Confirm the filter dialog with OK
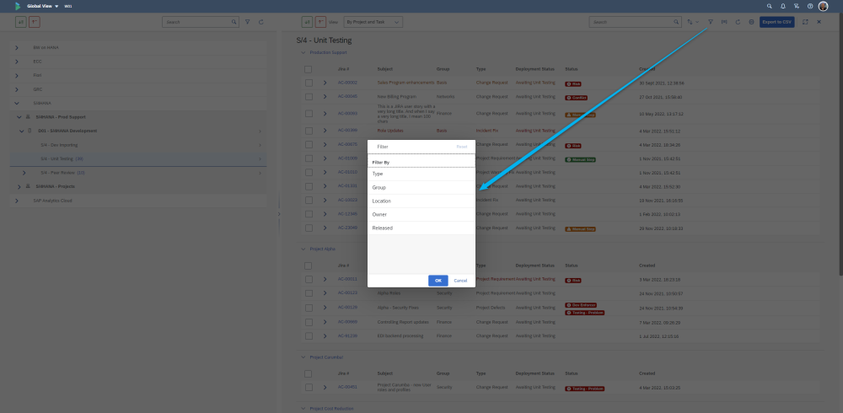843x413 pixels. click(438, 281)
